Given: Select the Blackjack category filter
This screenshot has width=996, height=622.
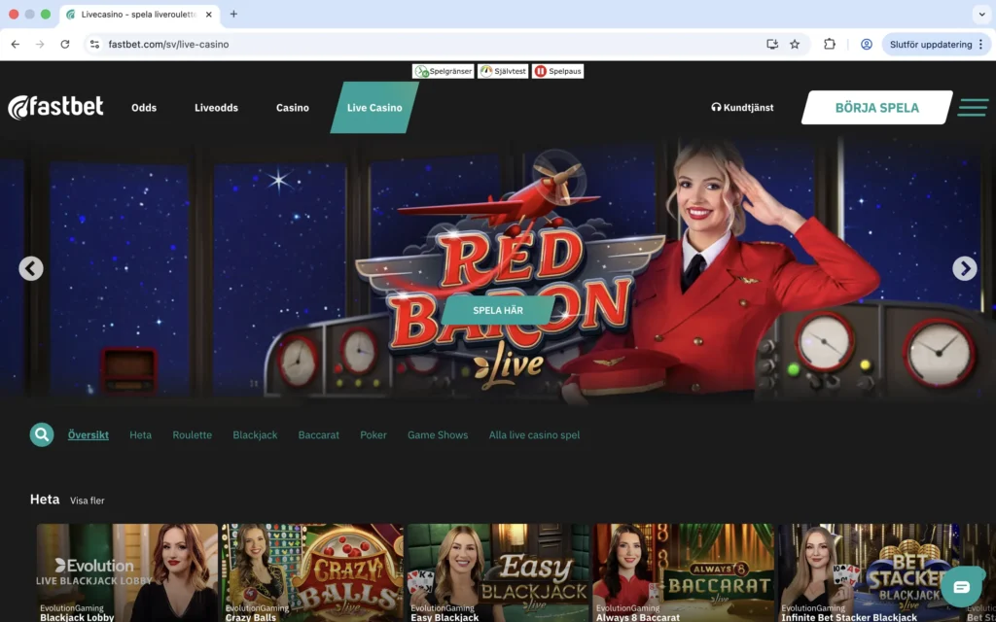Looking at the screenshot, I should [x=255, y=434].
